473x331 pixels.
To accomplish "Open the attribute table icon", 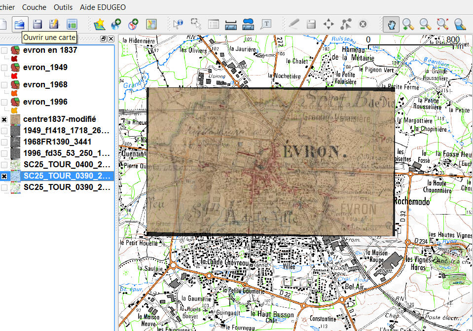I will pyautogui.click(x=213, y=24).
